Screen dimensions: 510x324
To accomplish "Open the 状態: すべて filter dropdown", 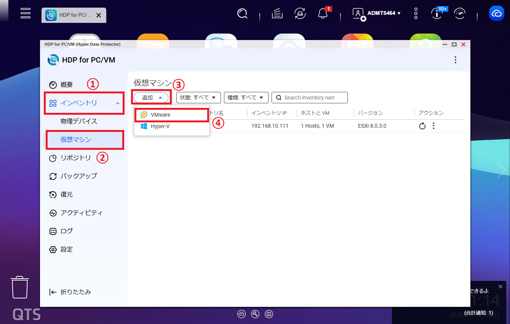I will click(x=198, y=98).
